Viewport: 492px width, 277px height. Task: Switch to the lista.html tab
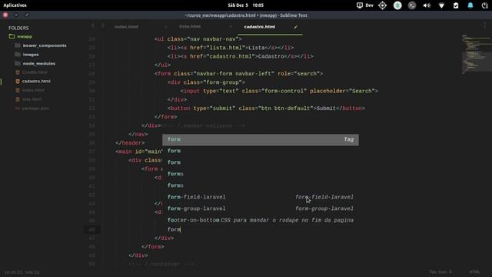(x=190, y=27)
